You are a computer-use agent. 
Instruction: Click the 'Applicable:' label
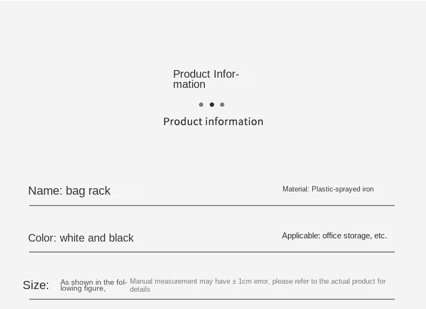[x=301, y=236]
